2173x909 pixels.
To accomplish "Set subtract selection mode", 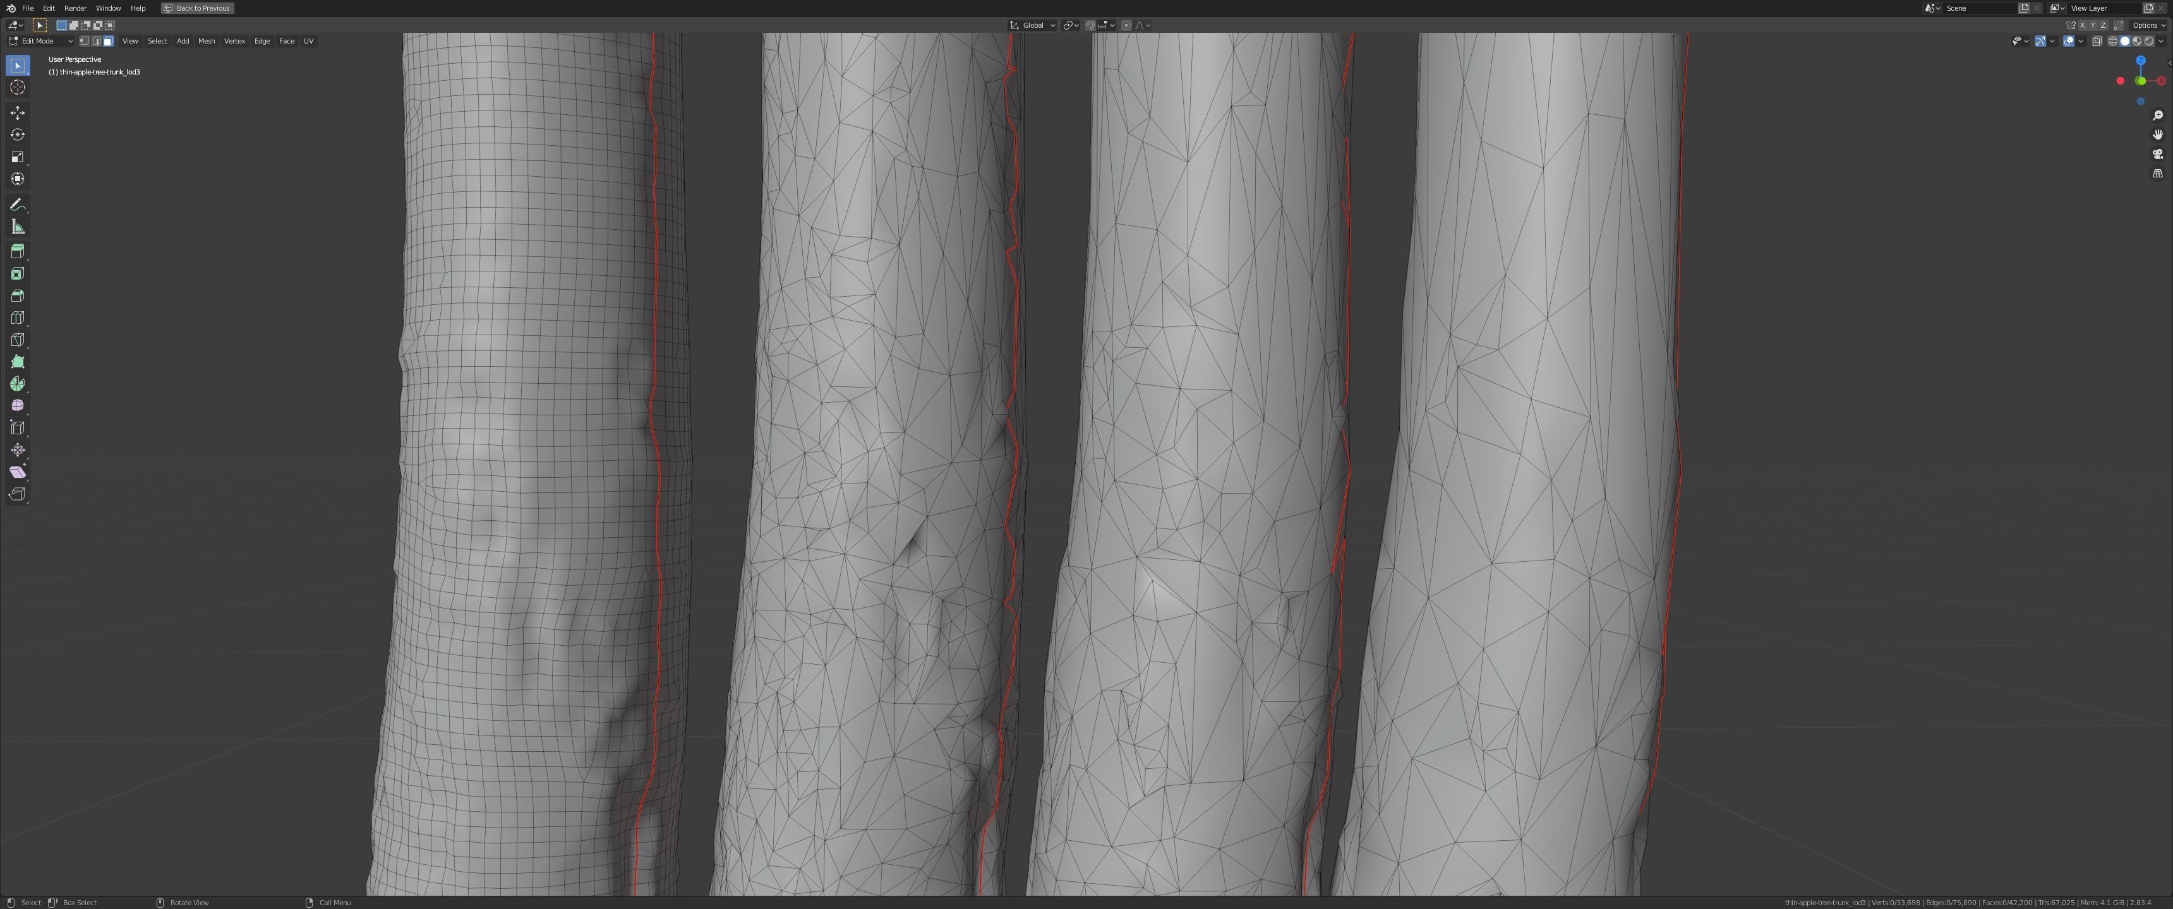I will [x=85, y=25].
